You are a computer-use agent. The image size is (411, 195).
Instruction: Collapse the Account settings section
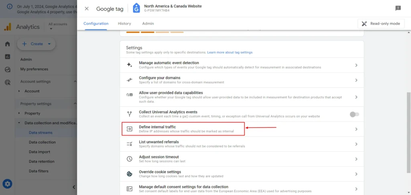pos(74,81)
